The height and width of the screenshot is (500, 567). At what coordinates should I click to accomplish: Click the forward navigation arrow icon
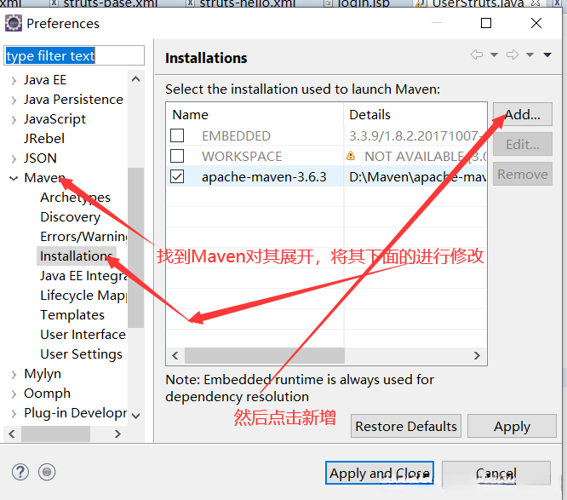[x=513, y=55]
